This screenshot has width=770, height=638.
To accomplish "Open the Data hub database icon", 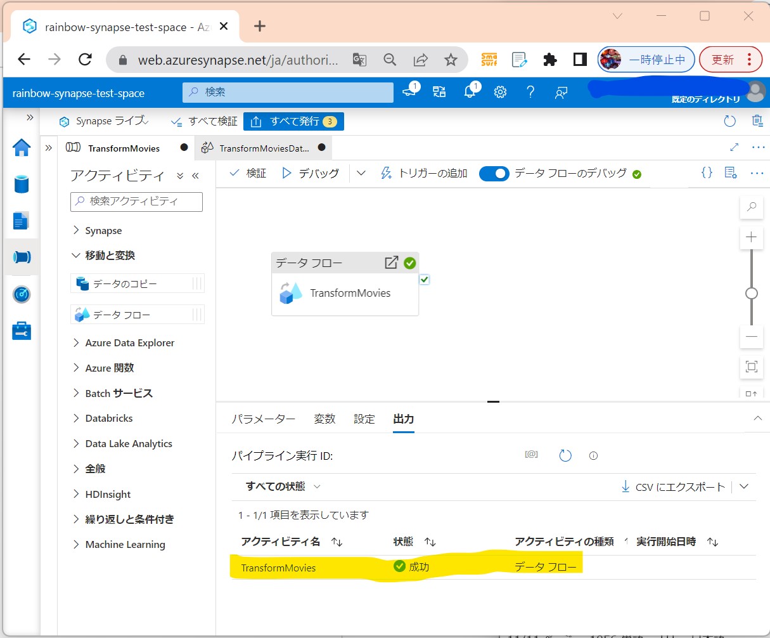I will 22,185.
